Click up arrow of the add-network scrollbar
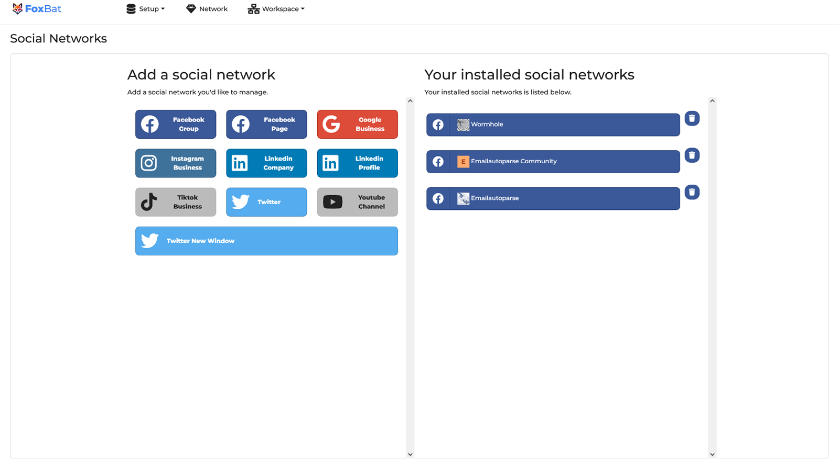This screenshot has height=471, width=839. pyautogui.click(x=410, y=101)
